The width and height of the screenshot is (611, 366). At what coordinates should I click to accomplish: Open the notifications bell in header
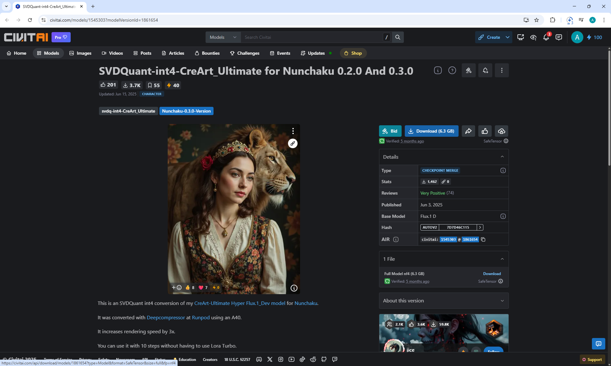(546, 37)
